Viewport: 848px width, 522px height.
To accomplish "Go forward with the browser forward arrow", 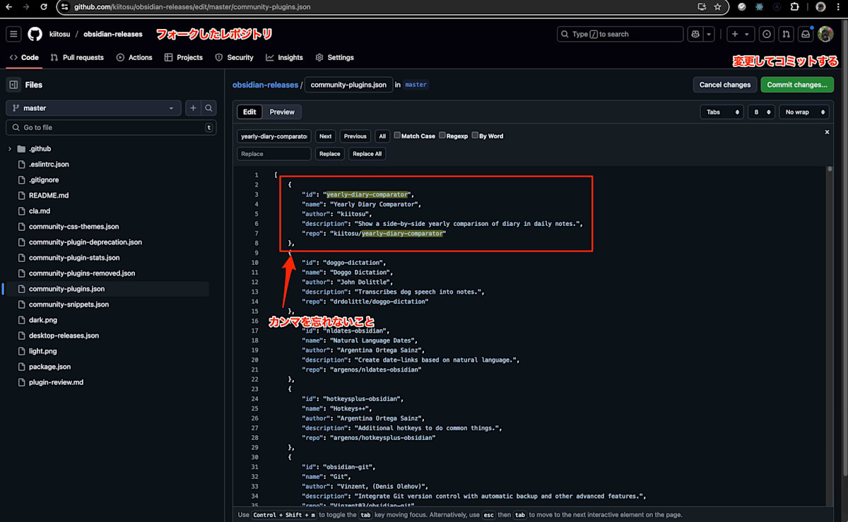I will pos(26,7).
